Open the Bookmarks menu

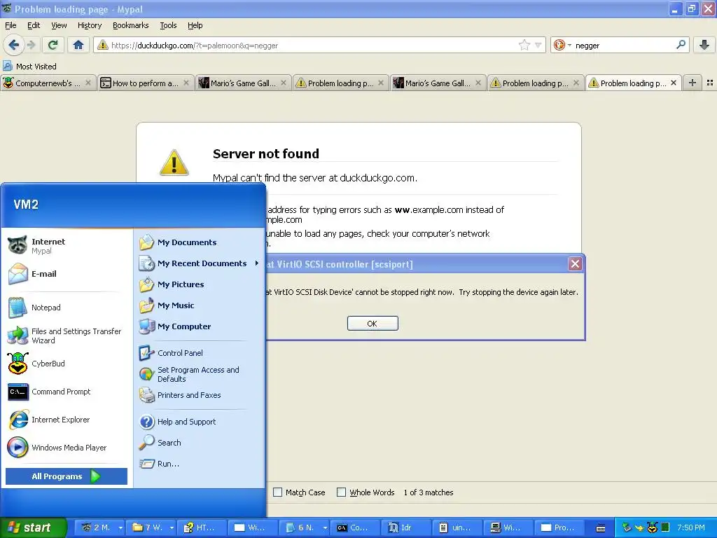130,25
